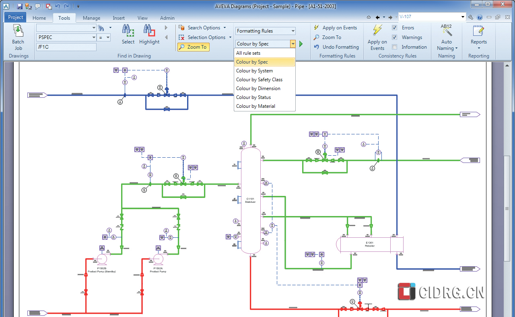Collapse the Colour by Spec rule dropdown
The image size is (515, 317).
293,44
